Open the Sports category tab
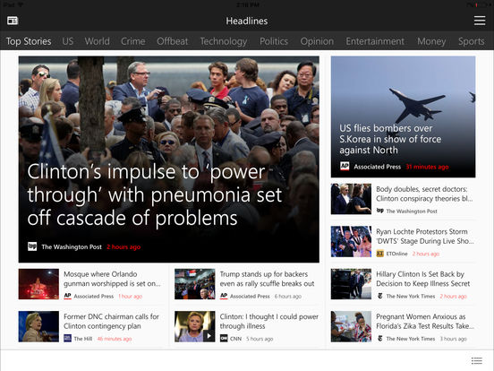Viewport: 494px width, 371px height. [x=472, y=41]
